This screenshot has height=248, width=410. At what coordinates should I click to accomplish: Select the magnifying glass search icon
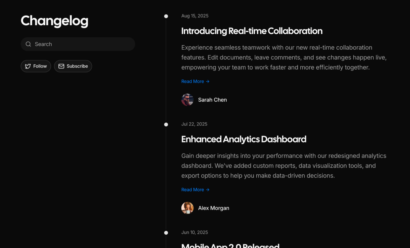point(28,44)
